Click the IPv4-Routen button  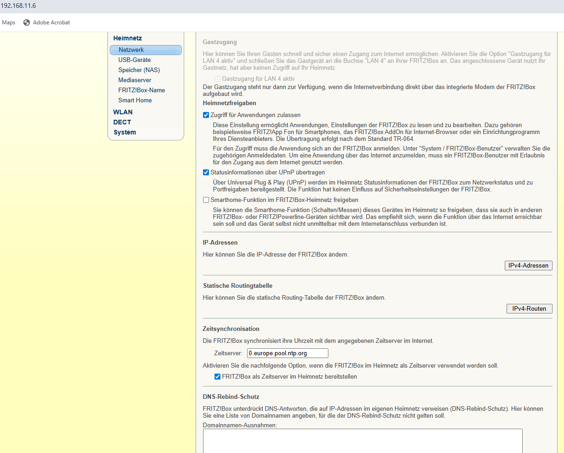tap(529, 309)
